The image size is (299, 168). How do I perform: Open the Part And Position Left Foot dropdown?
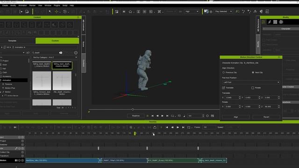(251, 82)
